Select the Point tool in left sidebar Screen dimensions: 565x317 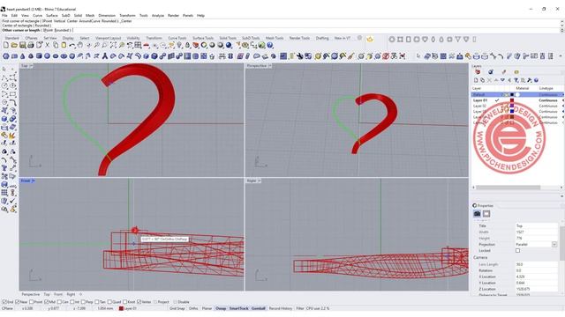click(12, 70)
